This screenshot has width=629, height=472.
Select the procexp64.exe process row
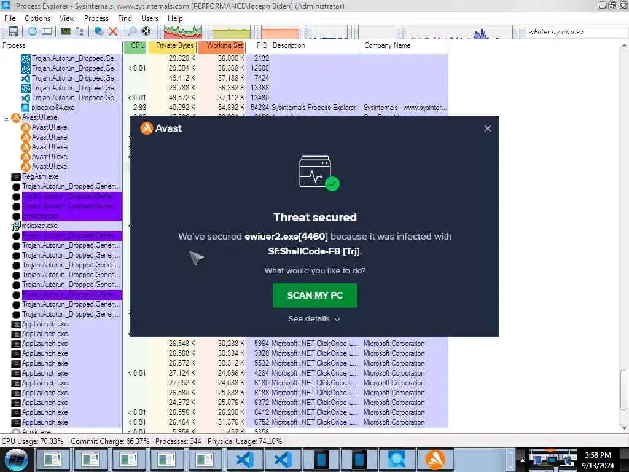224,108
